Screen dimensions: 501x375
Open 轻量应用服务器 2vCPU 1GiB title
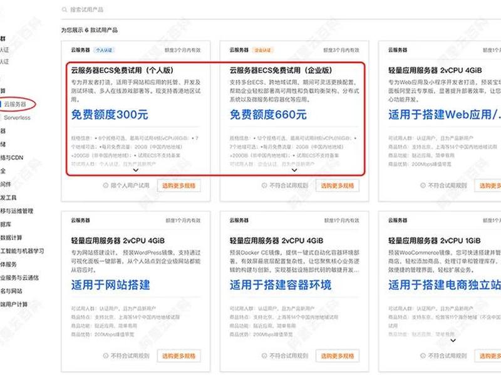pyautogui.click(x=435, y=241)
